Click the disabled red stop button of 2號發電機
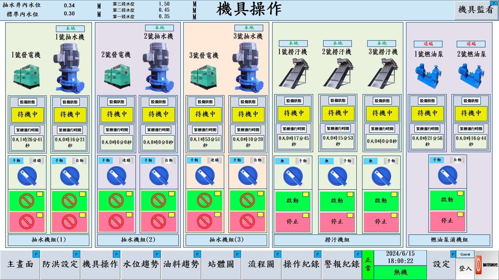The width and height of the screenshot is (499, 280). (x=116, y=222)
